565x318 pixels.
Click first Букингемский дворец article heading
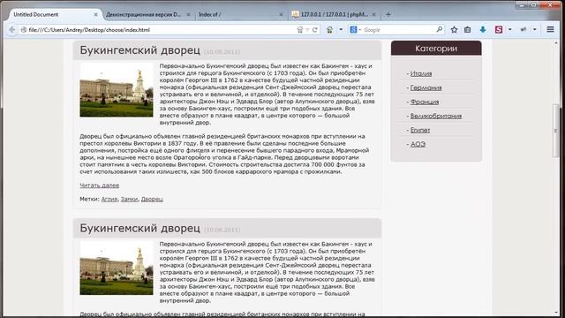[139, 50]
